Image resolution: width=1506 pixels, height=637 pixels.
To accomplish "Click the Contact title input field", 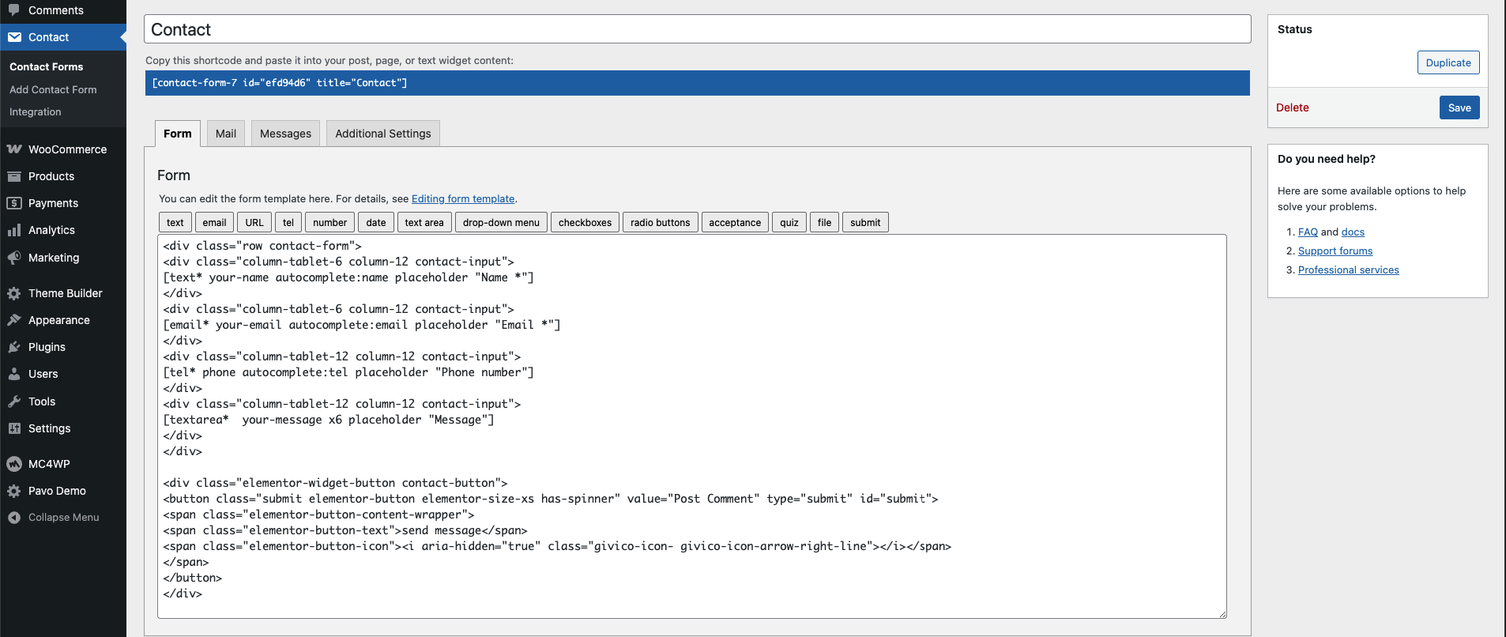I will 697,29.
